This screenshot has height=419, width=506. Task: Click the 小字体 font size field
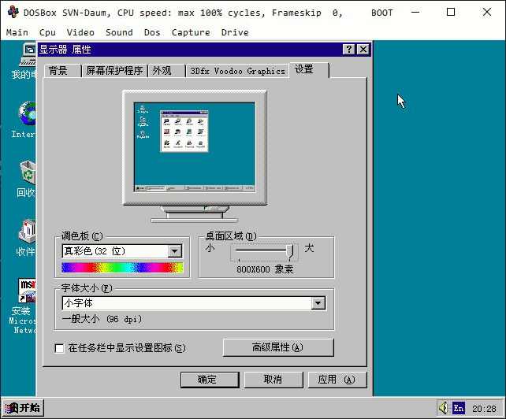[x=194, y=303]
